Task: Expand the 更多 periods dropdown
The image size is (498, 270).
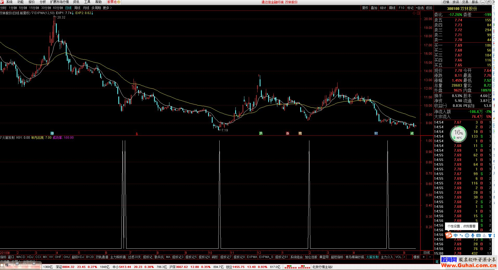Action: click(107, 8)
